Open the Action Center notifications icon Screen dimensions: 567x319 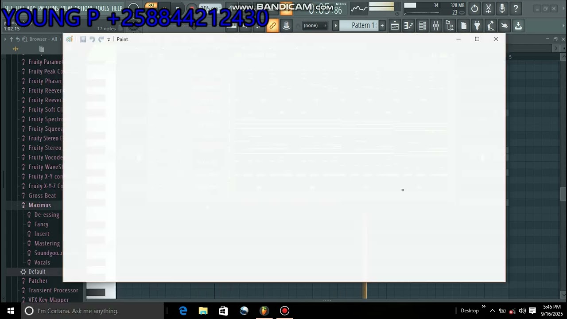[x=532, y=311]
